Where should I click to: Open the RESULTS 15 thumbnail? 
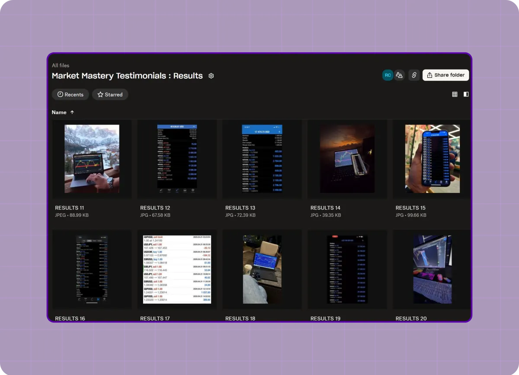432,159
